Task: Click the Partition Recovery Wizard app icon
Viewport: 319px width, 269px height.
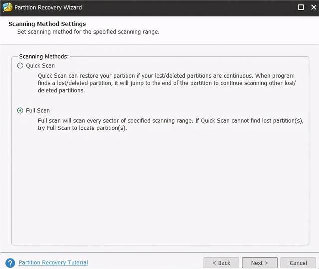Action: pyautogui.click(x=8, y=8)
